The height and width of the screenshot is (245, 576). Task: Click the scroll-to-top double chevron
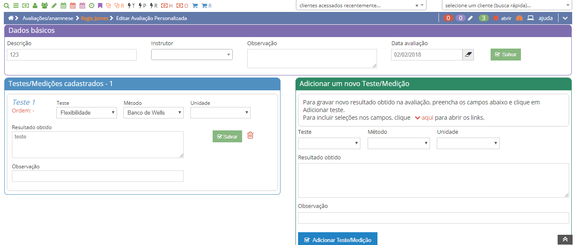[x=564, y=240]
